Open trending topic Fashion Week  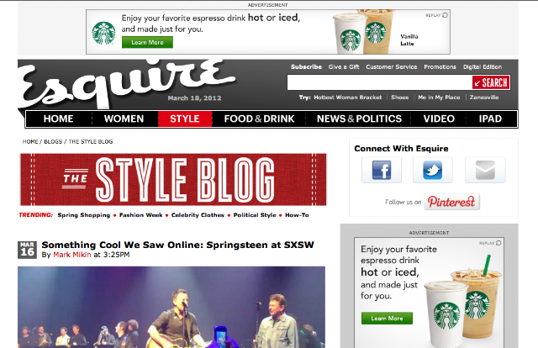140,215
